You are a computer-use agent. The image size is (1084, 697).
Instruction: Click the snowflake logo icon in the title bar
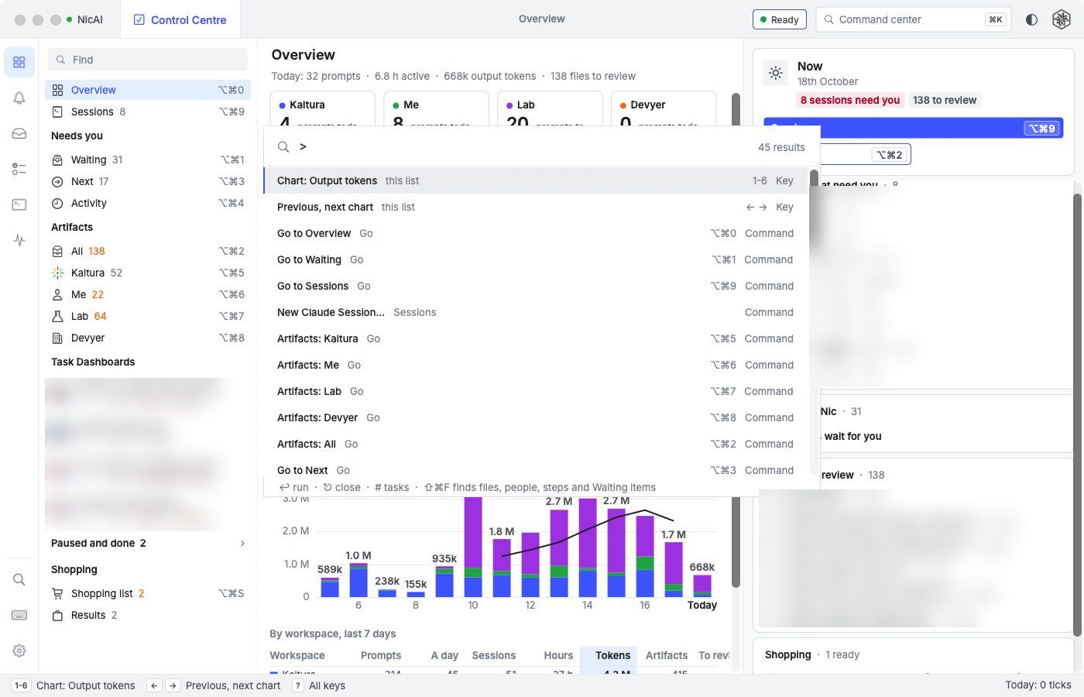click(x=1061, y=19)
